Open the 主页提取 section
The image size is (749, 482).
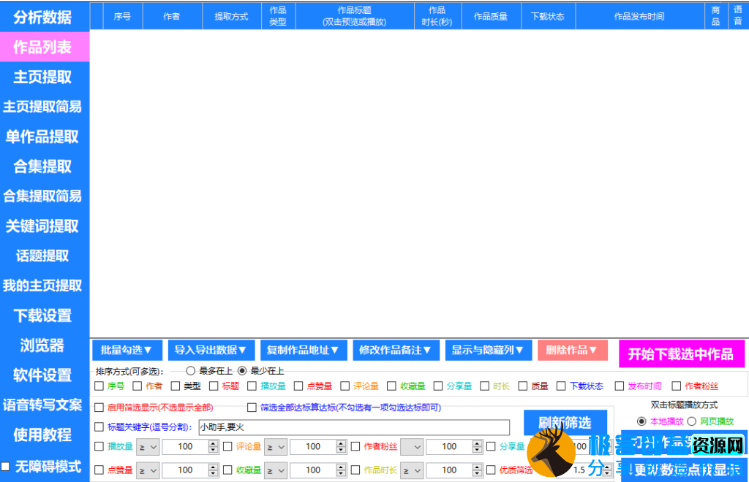click(x=44, y=77)
